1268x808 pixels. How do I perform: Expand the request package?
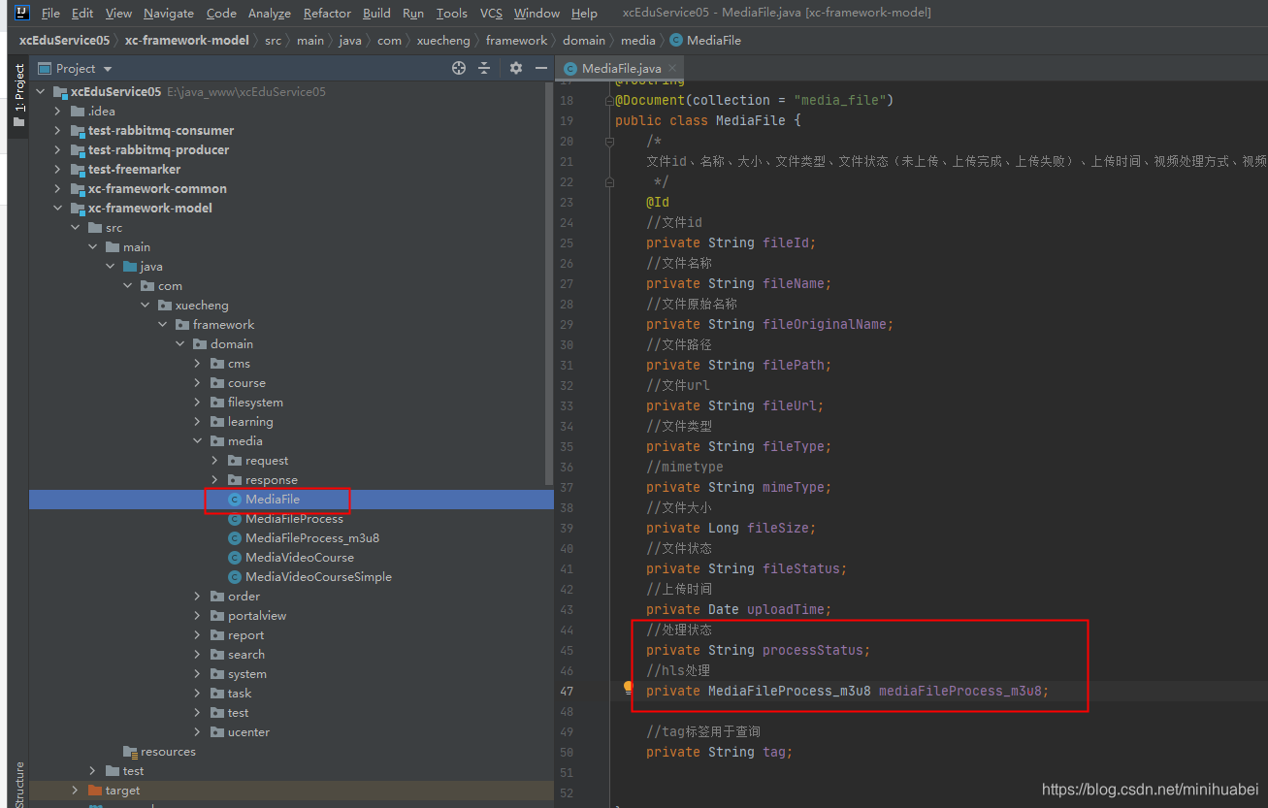(215, 461)
